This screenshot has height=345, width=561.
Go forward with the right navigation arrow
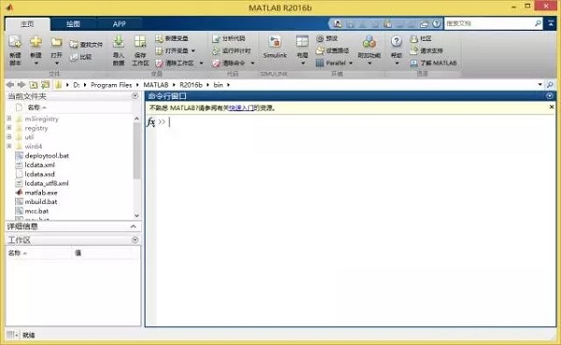pos(22,85)
